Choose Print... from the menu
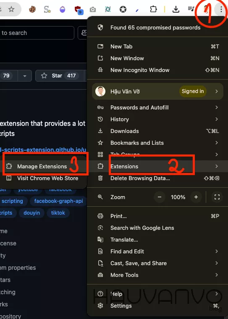The image size is (228, 319). 157,216
